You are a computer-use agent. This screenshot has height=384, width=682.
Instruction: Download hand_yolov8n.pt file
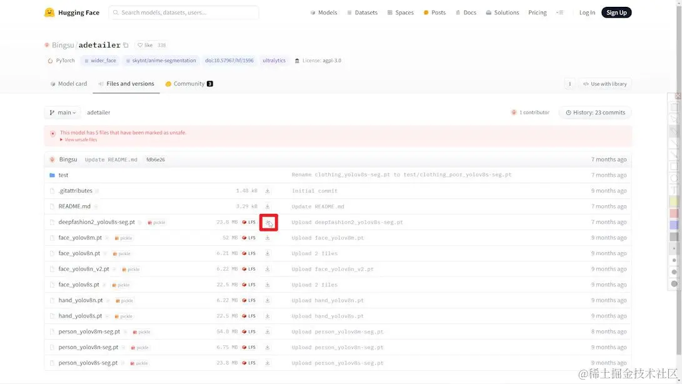click(x=268, y=300)
